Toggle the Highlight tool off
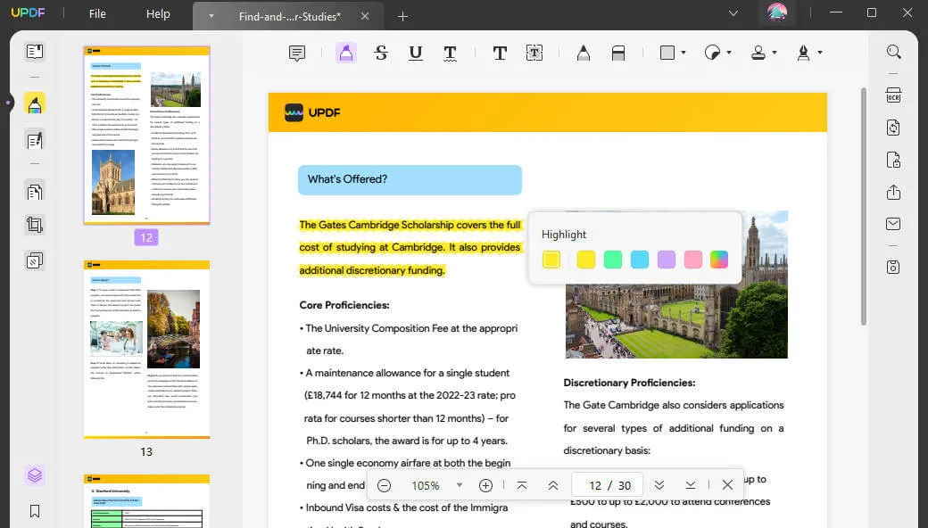The height and width of the screenshot is (528, 928). pos(346,52)
